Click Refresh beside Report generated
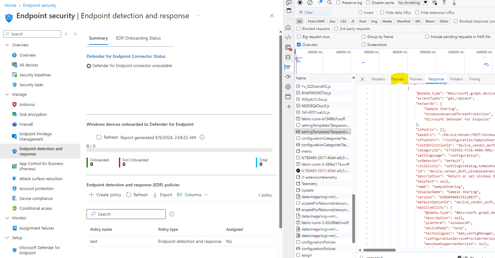The width and height of the screenshot is (495, 258). pos(107,137)
